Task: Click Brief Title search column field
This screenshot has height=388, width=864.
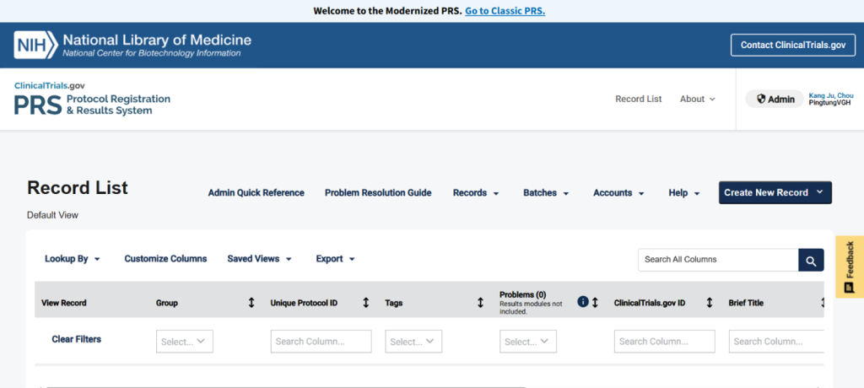Action: tap(776, 342)
